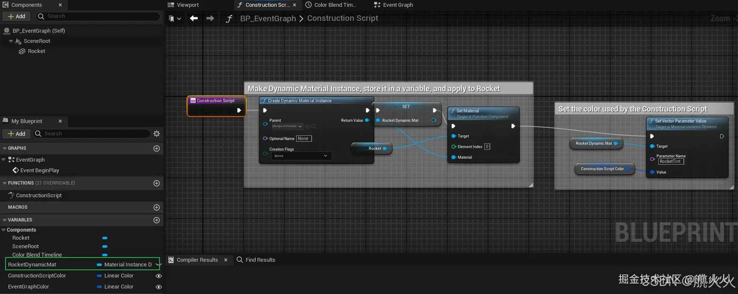Image resolution: width=738 pixels, height=294 pixels.
Task: Click the Construction Script node output exec pin
Action: point(239,110)
